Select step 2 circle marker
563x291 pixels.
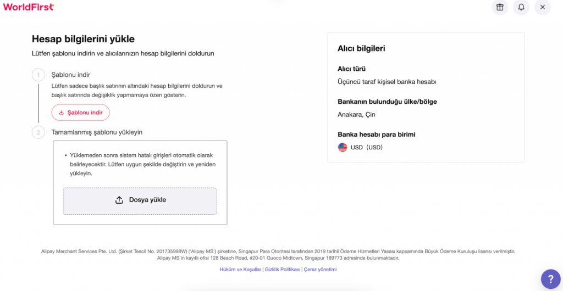click(x=38, y=132)
